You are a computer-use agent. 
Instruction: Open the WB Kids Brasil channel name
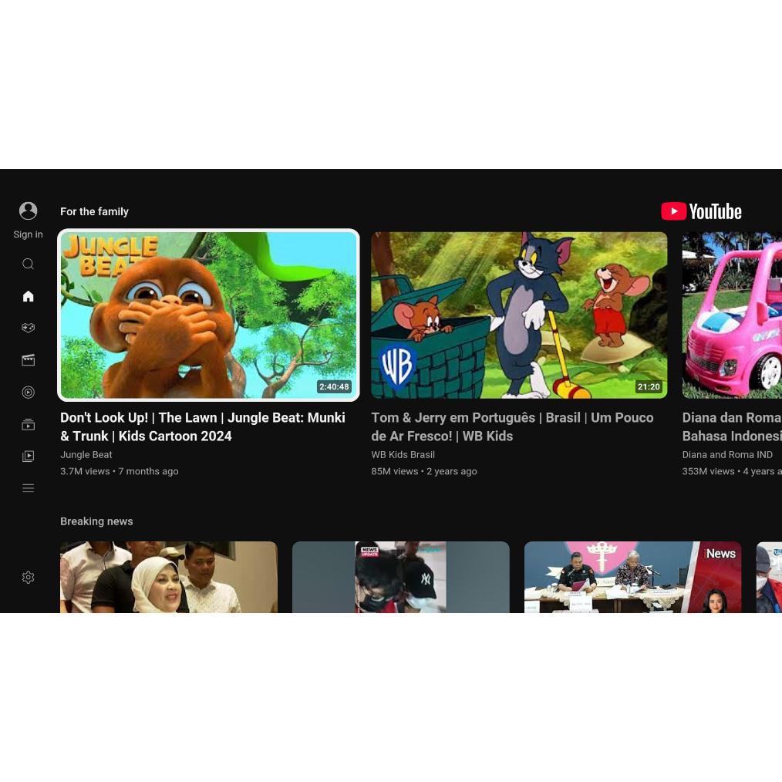coord(403,455)
